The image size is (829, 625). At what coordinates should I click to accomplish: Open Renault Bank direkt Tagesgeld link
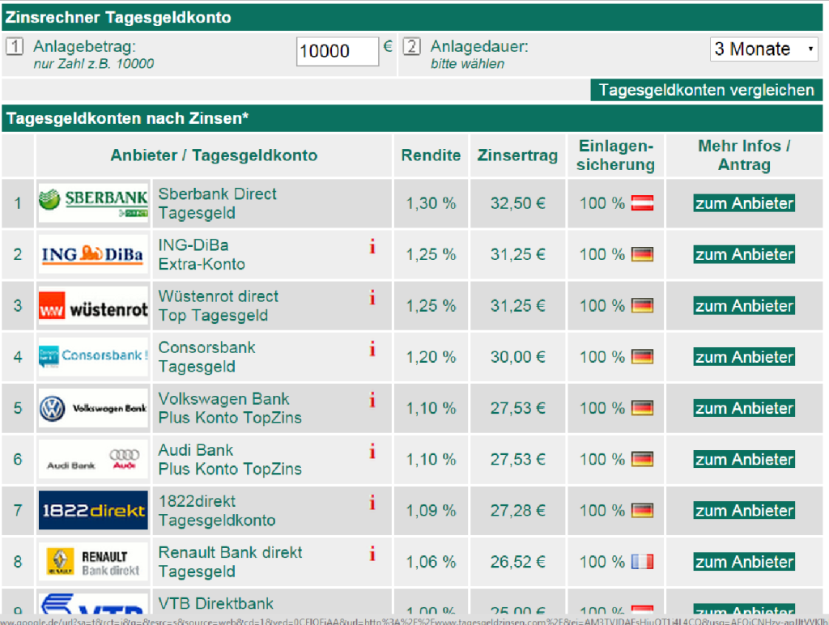(x=230, y=562)
